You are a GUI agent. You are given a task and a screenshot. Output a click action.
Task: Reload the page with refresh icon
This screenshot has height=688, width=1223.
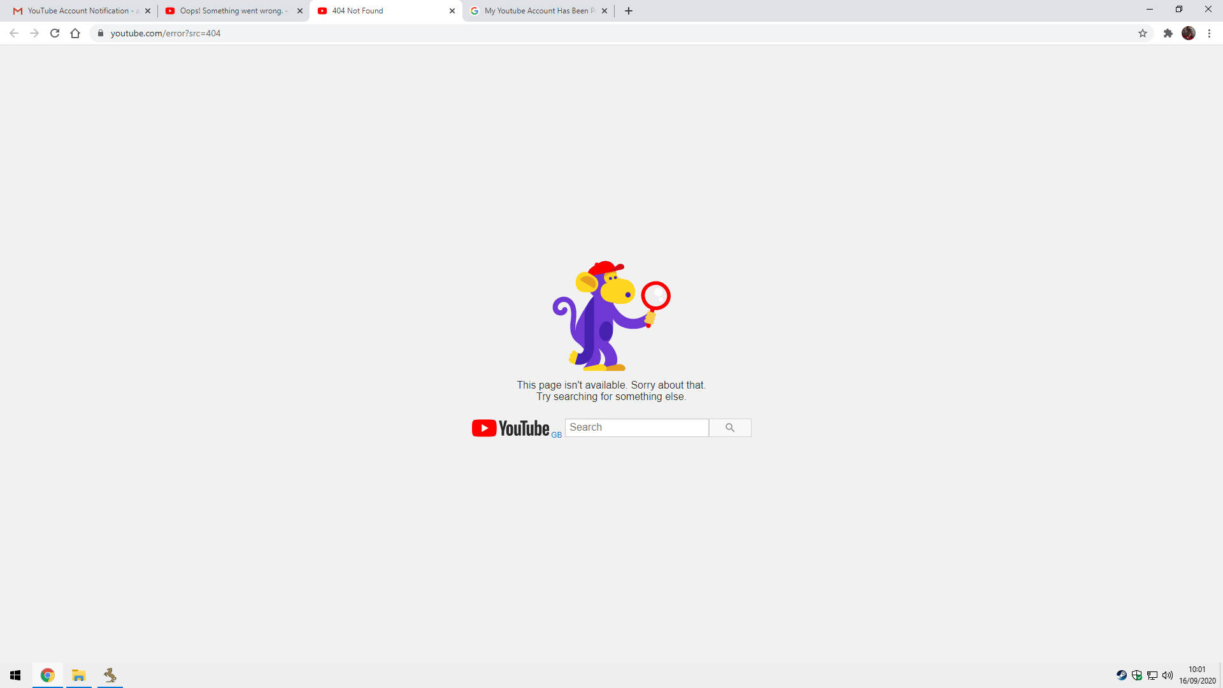(x=55, y=33)
